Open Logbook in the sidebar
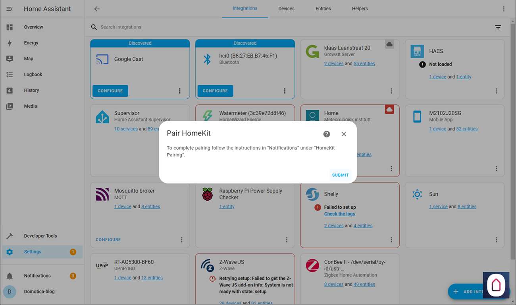The image size is (516, 305). 42,74
